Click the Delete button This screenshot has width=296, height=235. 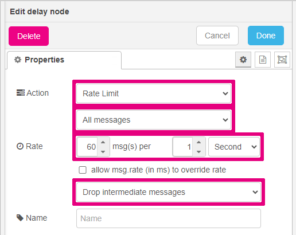(29, 36)
